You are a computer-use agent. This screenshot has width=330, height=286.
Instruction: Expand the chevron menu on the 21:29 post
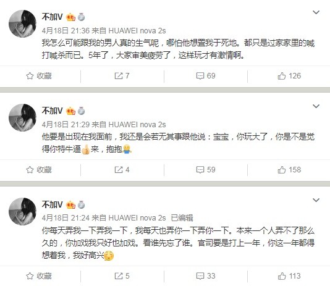tap(316, 106)
